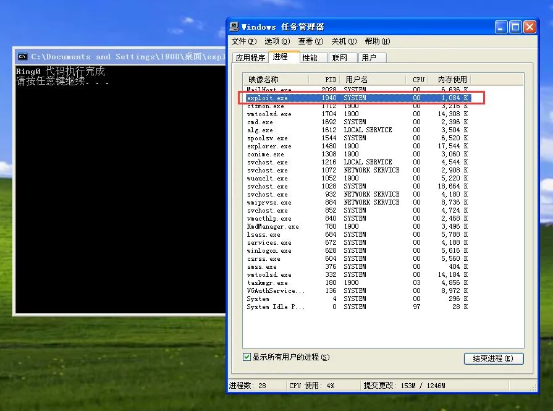Switch to the 联网 tab
553x411 pixels.
(343, 57)
